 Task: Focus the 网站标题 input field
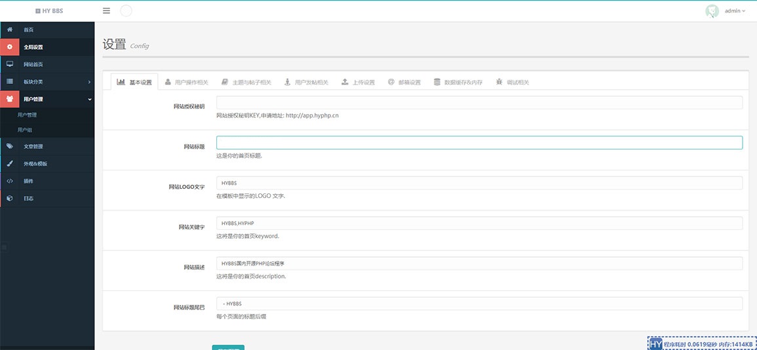(479, 142)
